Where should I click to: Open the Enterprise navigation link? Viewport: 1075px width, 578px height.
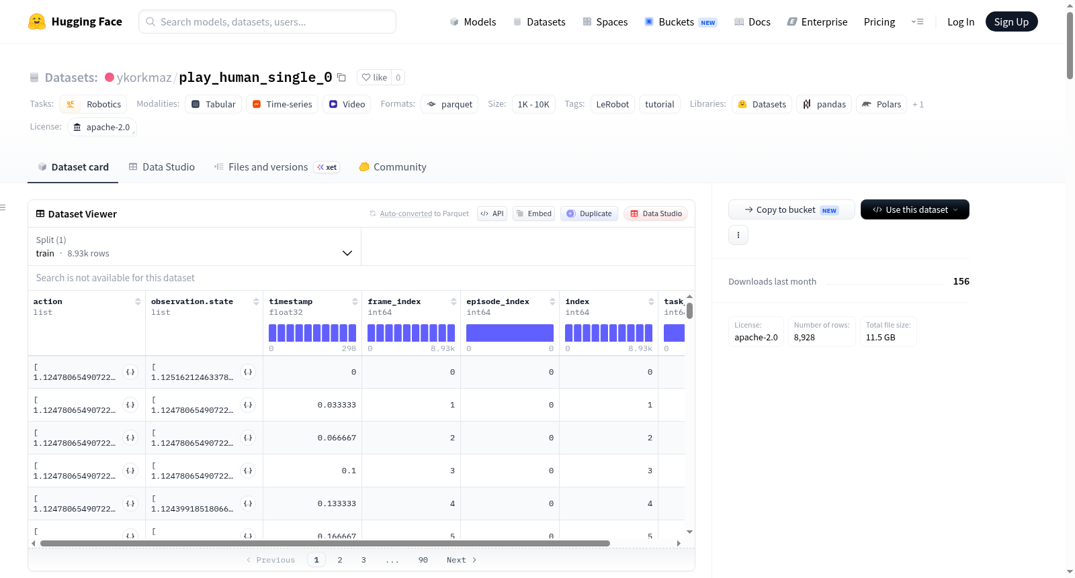(x=817, y=21)
